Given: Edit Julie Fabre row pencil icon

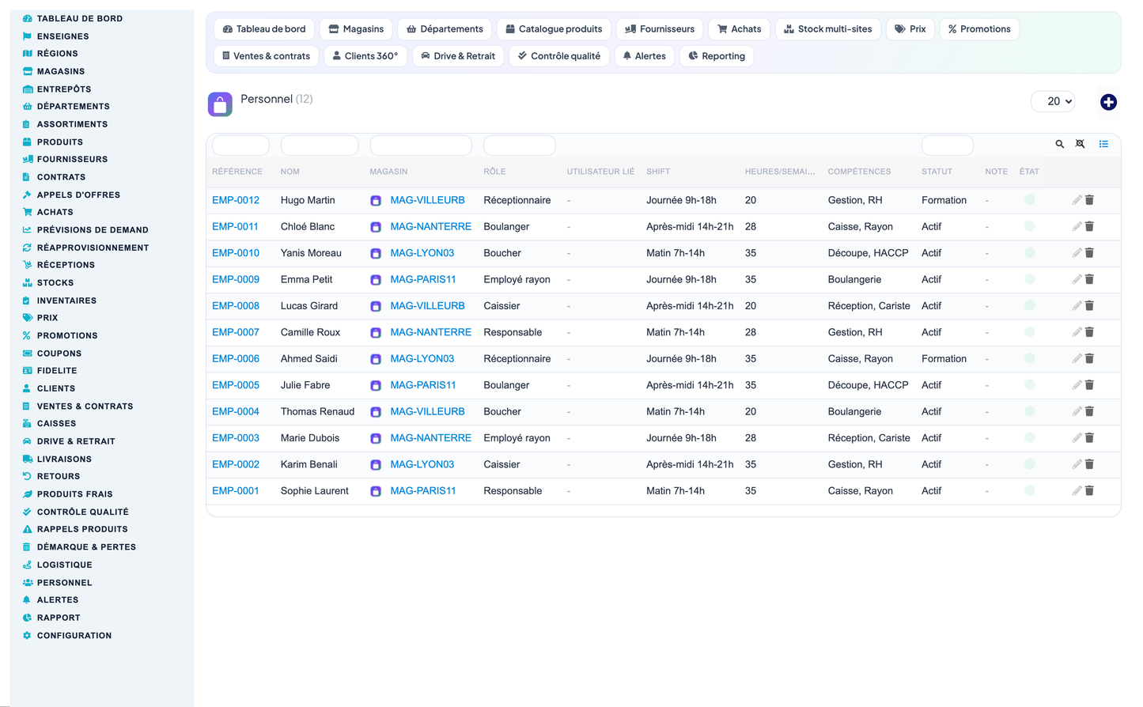Looking at the screenshot, I should 1077,385.
